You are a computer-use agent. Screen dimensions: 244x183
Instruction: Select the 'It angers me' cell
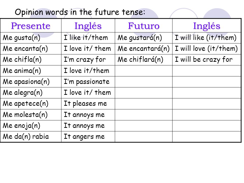pyautogui.click(x=88, y=137)
